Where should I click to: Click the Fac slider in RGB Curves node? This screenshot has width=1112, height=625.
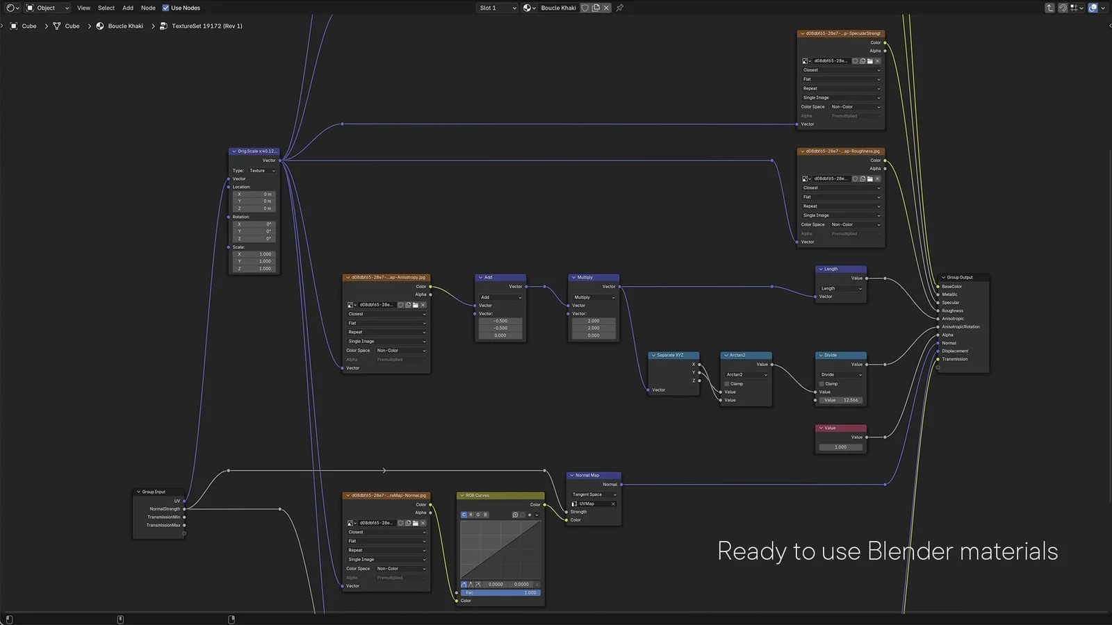coord(500,592)
